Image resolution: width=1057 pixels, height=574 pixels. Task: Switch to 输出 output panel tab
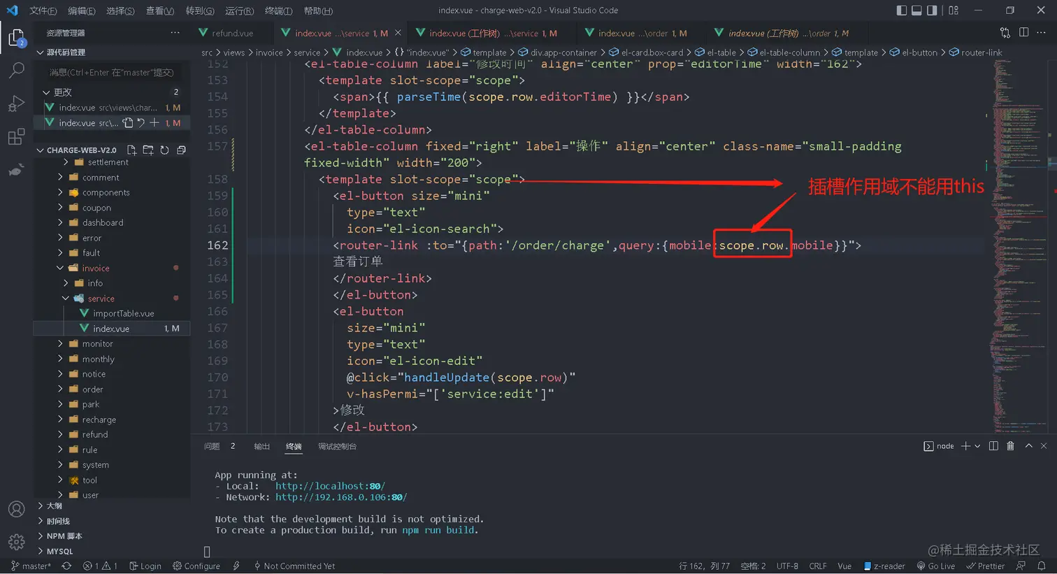262,446
